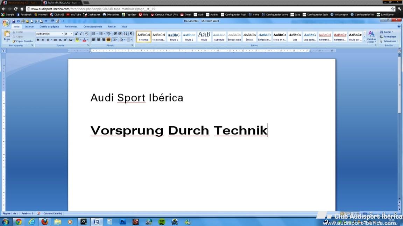403x226 pixels.
Task: Open the Revisar ribbon tab
Action: tap(112, 27)
